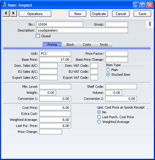Maximize the Item: Inspect window

coord(143,5)
